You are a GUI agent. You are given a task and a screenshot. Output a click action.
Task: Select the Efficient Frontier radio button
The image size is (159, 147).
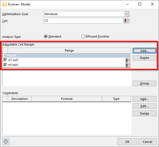click(x=83, y=36)
